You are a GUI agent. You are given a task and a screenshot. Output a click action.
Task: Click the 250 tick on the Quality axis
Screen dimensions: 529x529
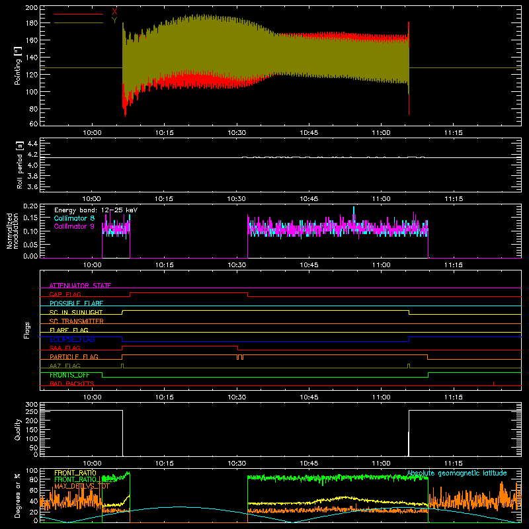pyautogui.click(x=32, y=411)
